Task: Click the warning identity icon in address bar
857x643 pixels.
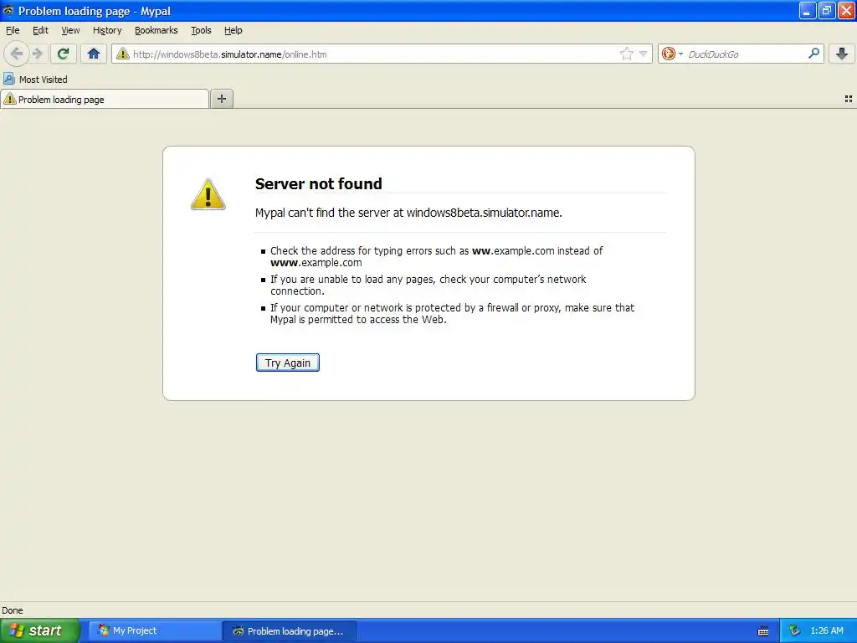Action: click(123, 54)
